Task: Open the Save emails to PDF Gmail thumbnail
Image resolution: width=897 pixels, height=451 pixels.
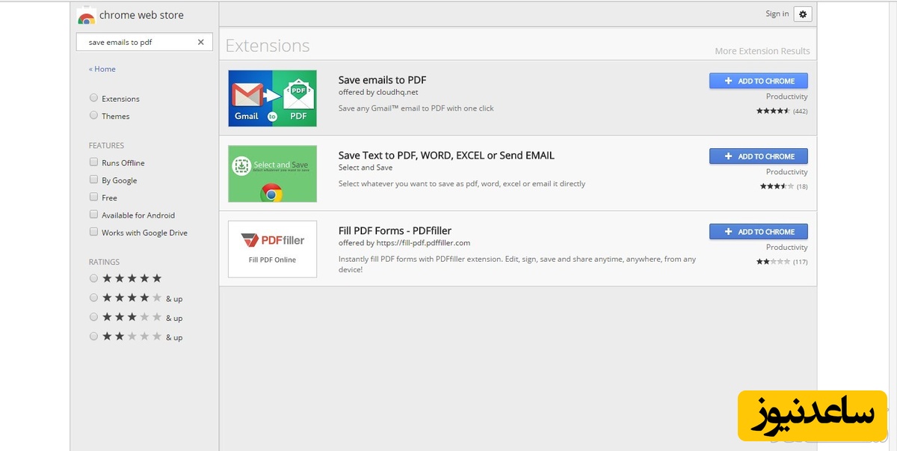Action: (272, 98)
